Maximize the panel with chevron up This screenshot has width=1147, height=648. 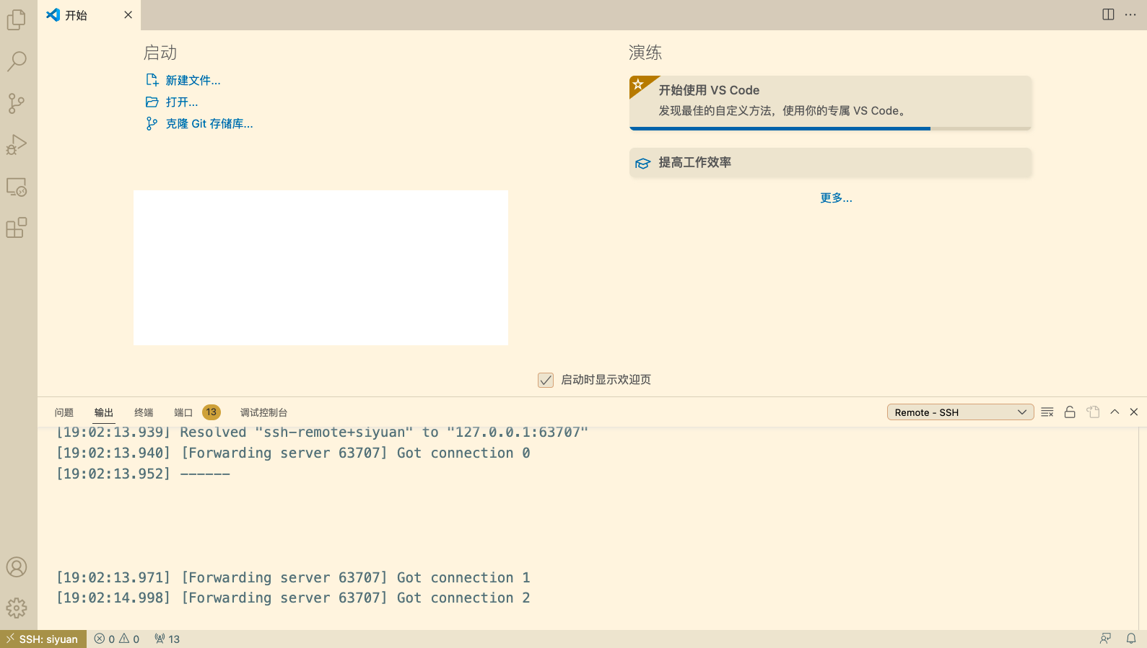click(1115, 412)
